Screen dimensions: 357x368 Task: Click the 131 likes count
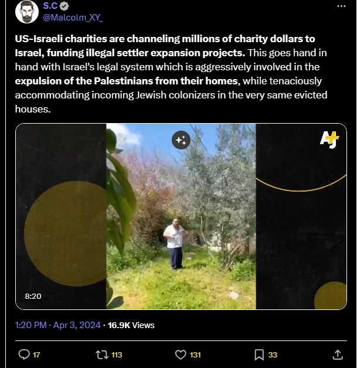pyautogui.click(x=195, y=355)
